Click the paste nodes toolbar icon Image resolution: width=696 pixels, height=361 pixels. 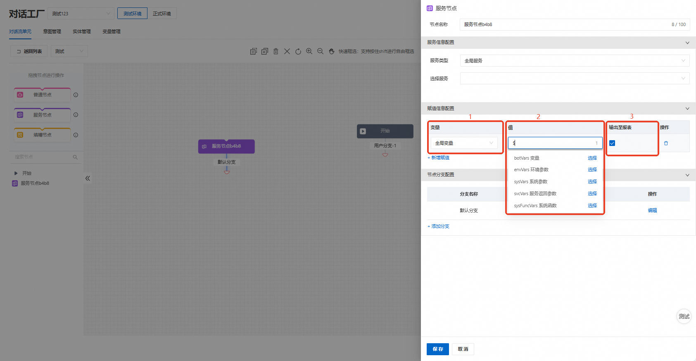point(265,51)
